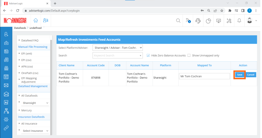The height and width of the screenshot is (138, 262).
Task: Bookmark this page with star icon
Action: point(222,11)
